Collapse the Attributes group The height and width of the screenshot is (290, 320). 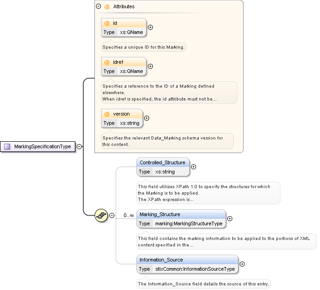98,7
